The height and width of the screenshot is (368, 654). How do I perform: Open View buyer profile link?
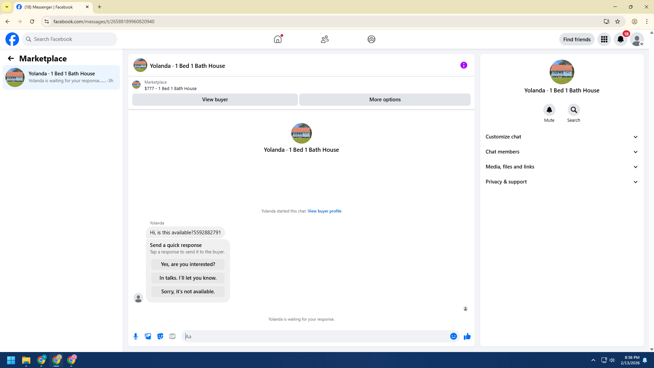pos(324,211)
